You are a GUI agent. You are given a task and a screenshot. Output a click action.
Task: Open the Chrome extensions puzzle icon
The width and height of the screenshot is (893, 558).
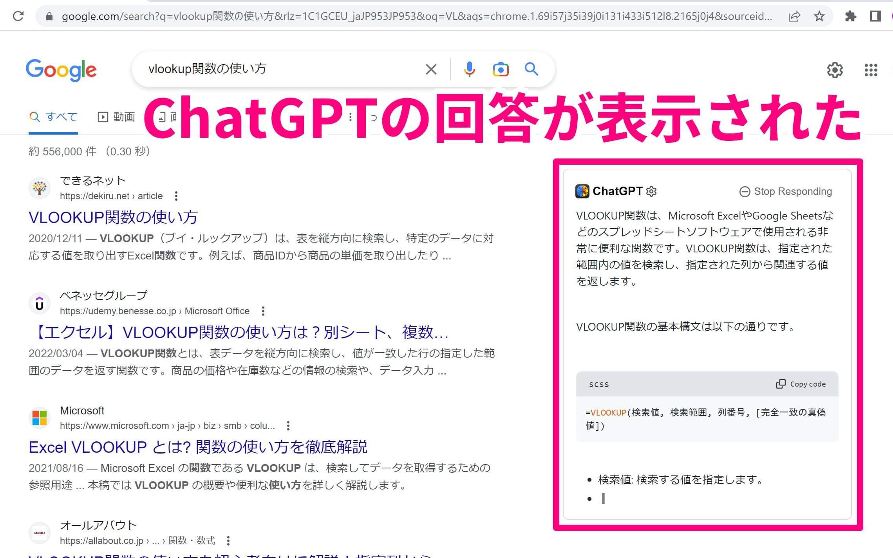point(850,16)
